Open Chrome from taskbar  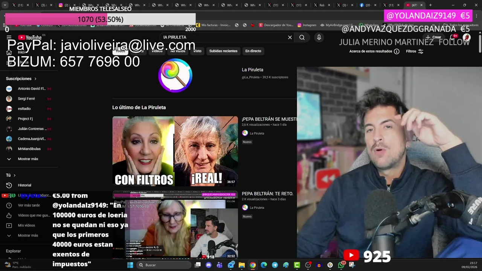253,265
